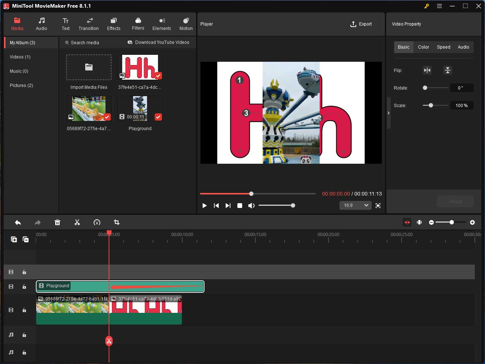Screen dimensions: 485x364
Task: Select the Playground thumbnail in My Album
Action: (140, 108)
